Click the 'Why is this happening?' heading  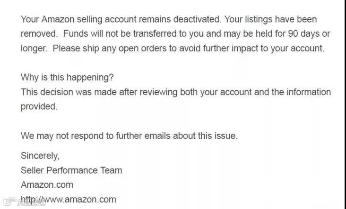click(x=67, y=78)
